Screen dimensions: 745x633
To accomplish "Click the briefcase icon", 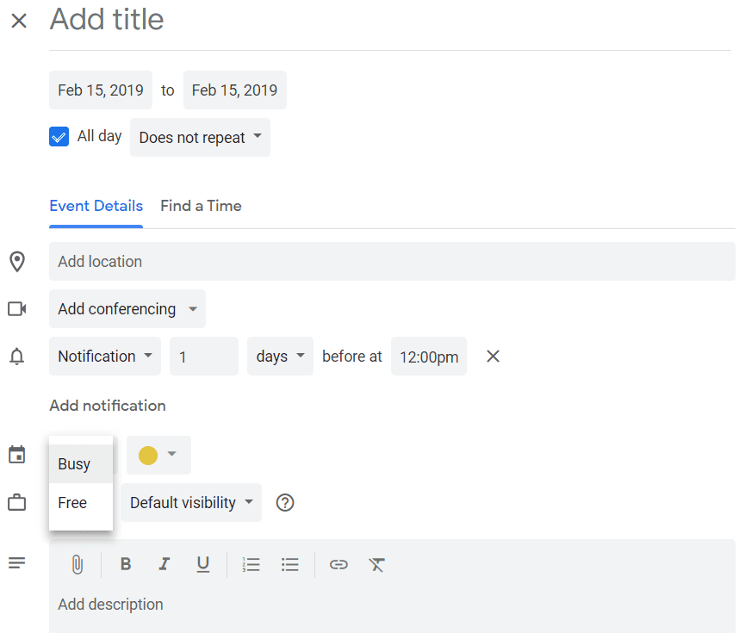I will 17,503.
